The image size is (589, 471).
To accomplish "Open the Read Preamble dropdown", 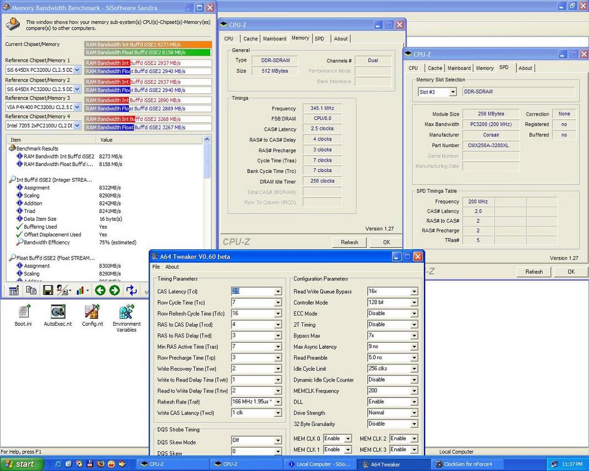I will [x=414, y=357].
